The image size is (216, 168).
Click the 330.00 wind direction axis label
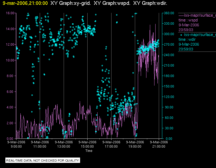169,24
